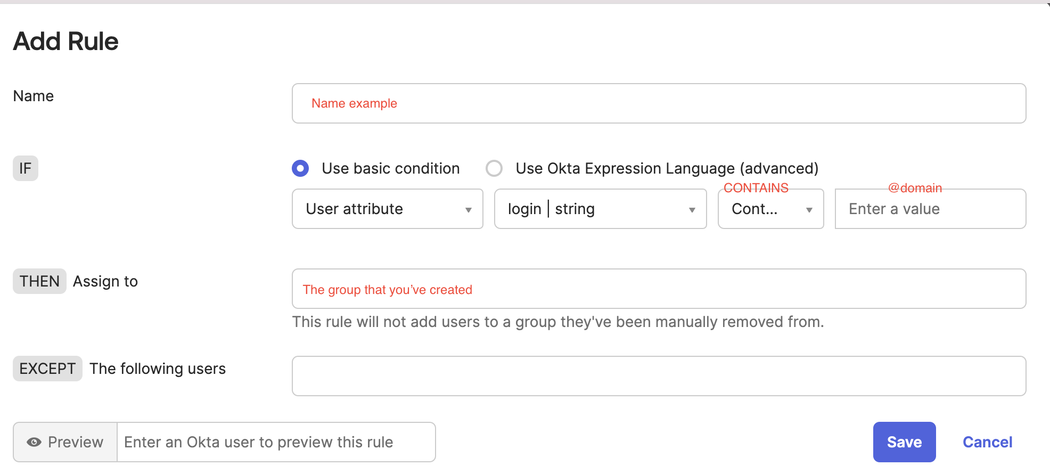Expand the login | string dropdown
This screenshot has height=474, width=1050.
pos(600,209)
